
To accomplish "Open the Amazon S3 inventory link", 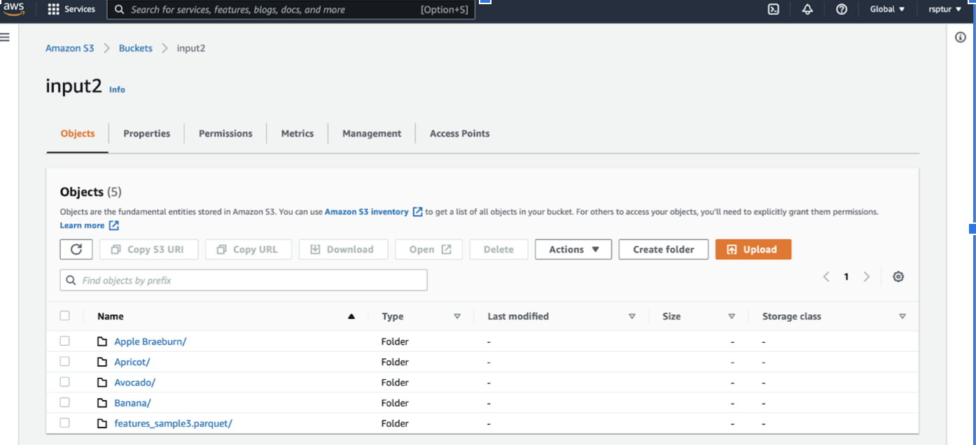I will point(367,211).
